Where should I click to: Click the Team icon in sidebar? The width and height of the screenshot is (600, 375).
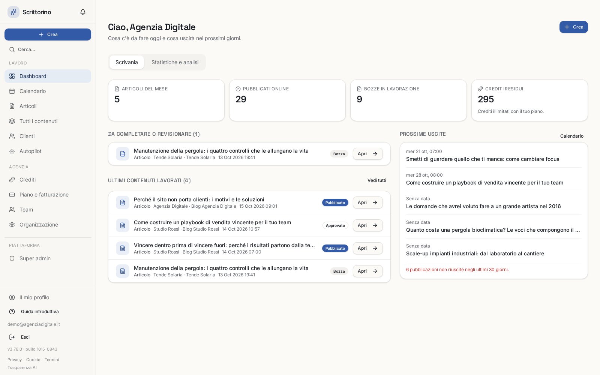click(12, 210)
